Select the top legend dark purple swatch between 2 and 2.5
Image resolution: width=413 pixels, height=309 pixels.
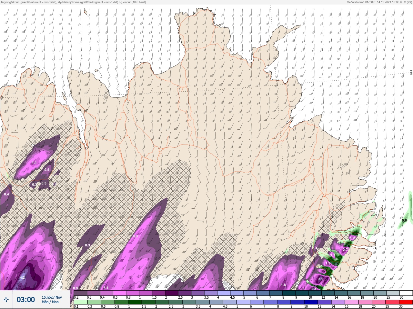[172, 293]
